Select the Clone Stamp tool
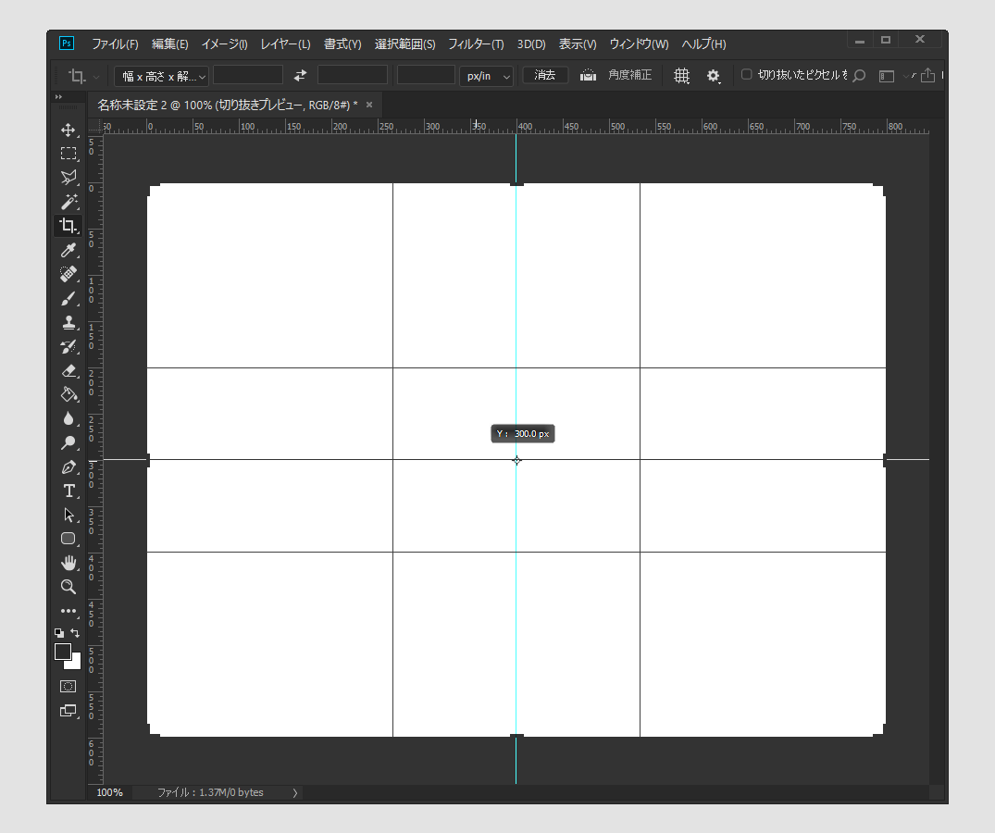 [x=68, y=322]
